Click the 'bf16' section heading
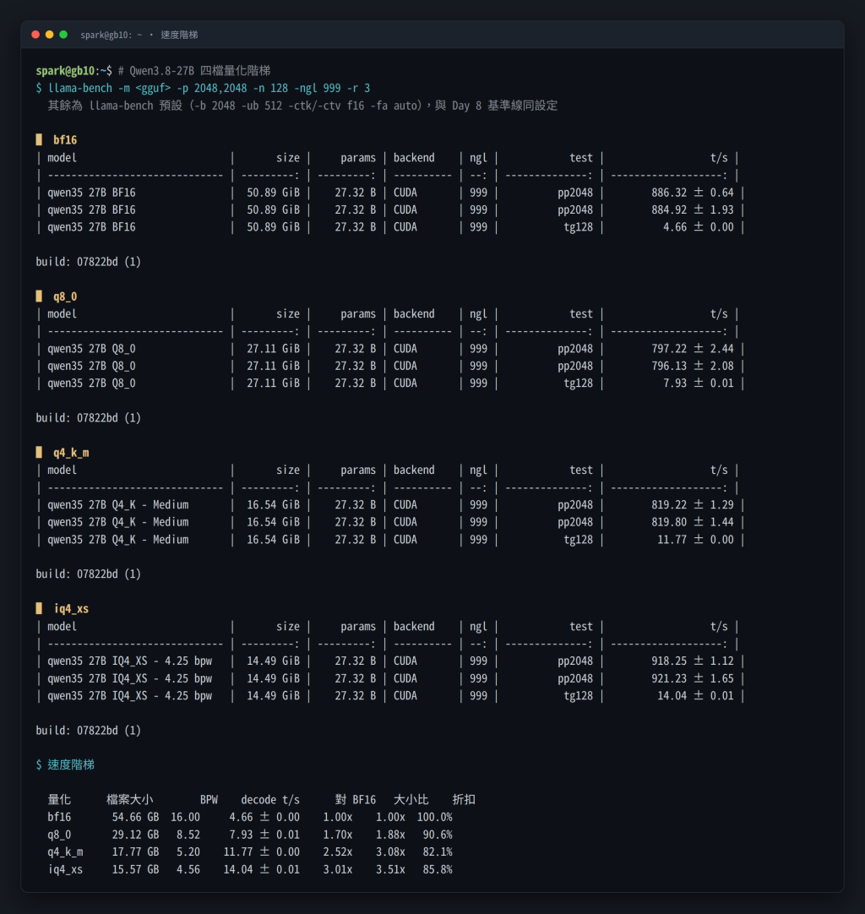This screenshot has height=914, width=865. (x=65, y=140)
